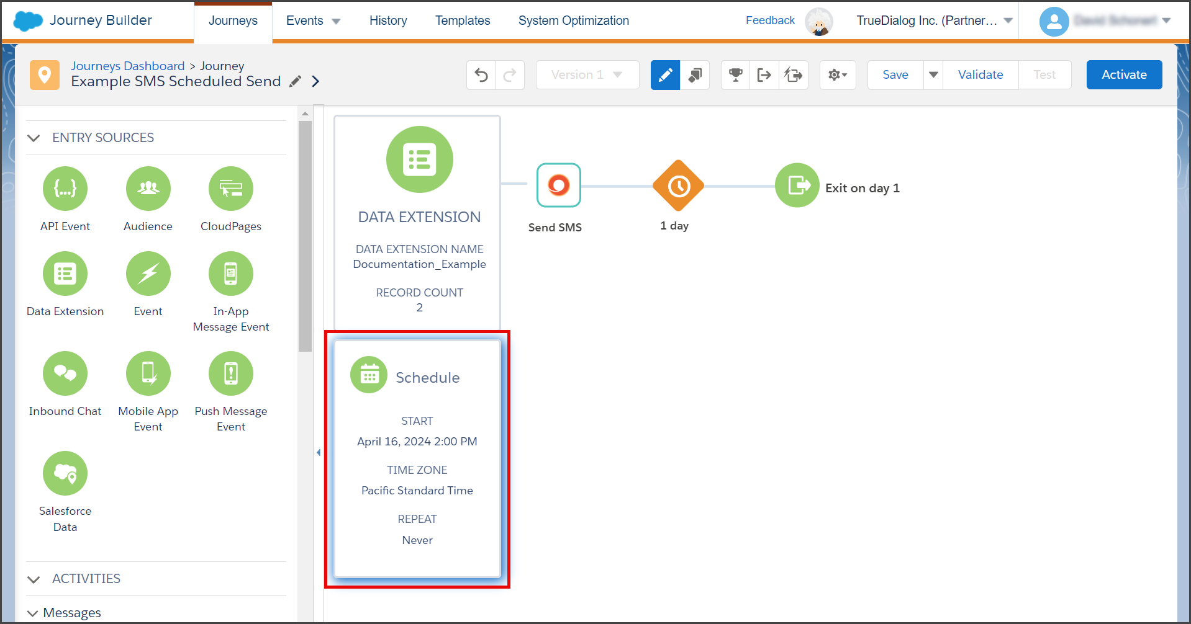Open the trophy goal icon in toolbar

point(736,75)
